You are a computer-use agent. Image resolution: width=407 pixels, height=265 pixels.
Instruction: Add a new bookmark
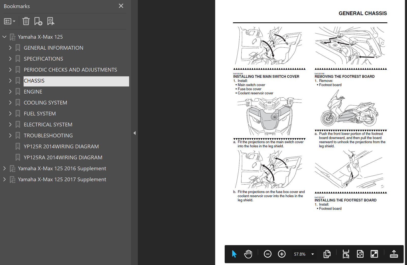[38, 21]
